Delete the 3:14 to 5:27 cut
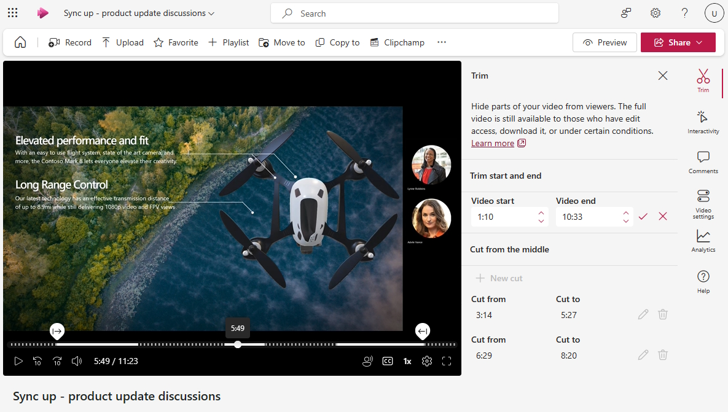 tap(663, 314)
